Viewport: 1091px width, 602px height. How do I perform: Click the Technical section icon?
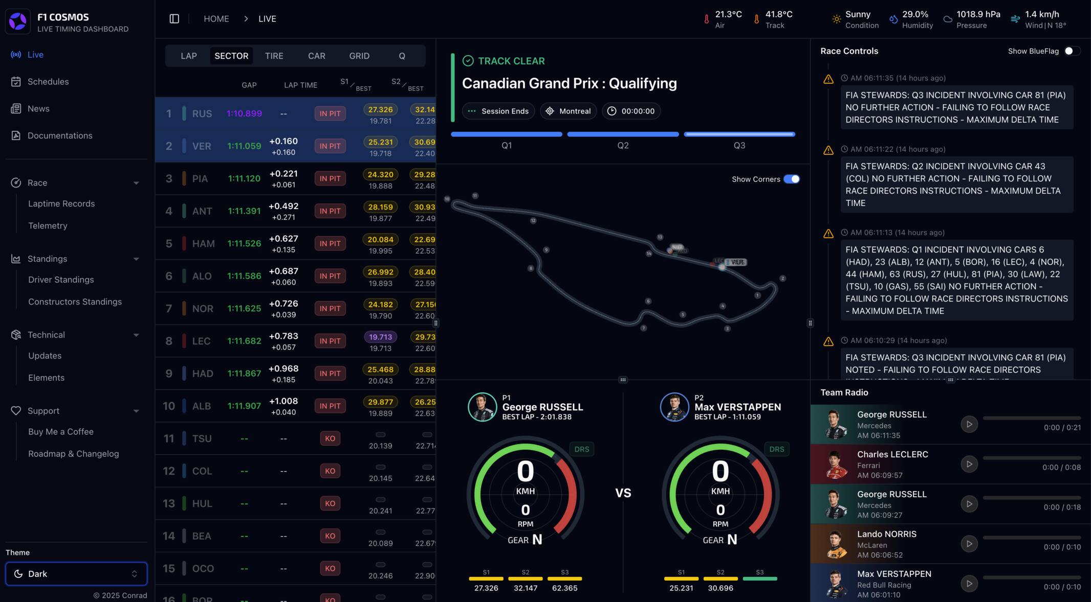16,335
